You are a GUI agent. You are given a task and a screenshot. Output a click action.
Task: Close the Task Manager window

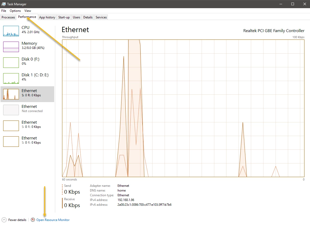click(304, 4)
